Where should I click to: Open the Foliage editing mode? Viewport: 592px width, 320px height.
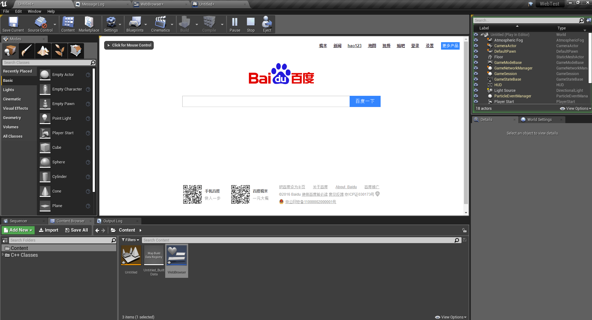click(x=59, y=51)
